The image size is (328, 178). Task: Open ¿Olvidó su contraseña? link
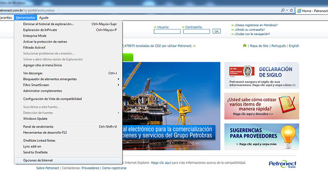tap(250, 30)
